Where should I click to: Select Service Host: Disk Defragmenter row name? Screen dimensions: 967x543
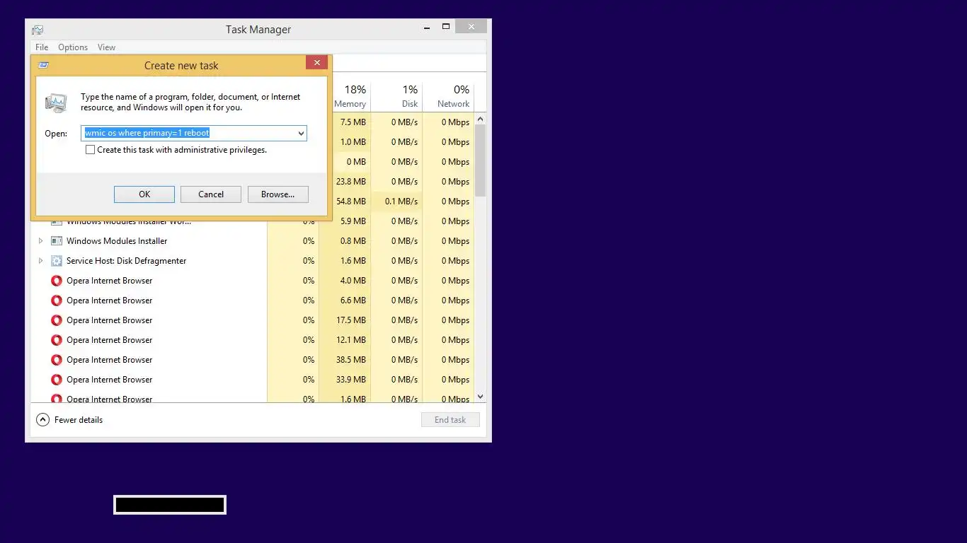pyautogui.click(x=126, y=261)
